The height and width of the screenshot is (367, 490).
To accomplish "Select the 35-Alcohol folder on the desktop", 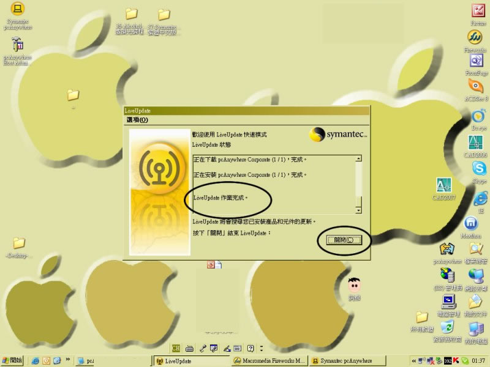I will (x=130, y=21).
